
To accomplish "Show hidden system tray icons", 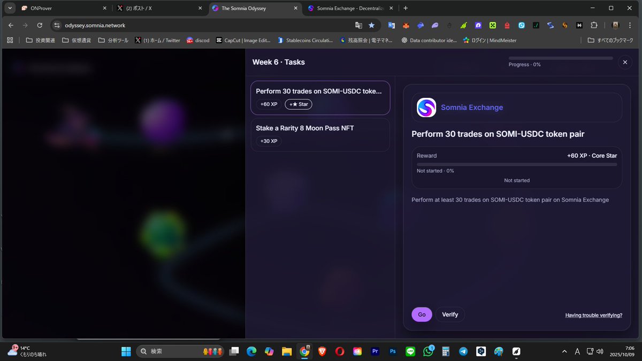I will click(x=564, y=351).
